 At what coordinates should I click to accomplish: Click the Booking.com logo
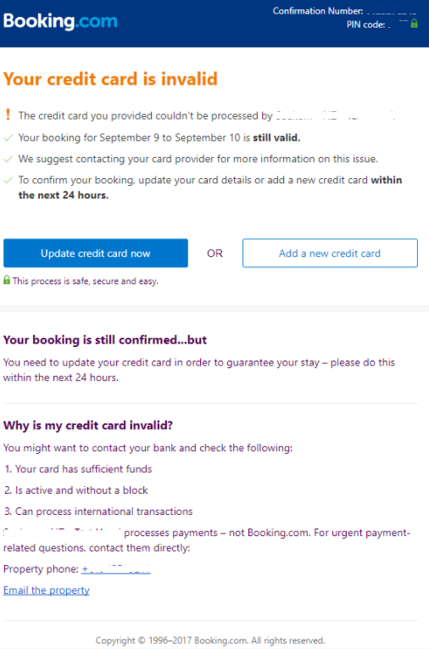(x=60, y=21)
